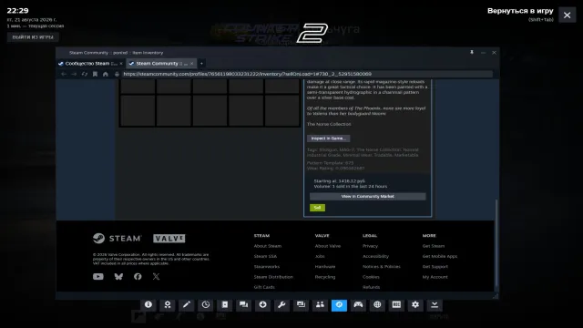Open the downloads arrow icon in overlay toolbar
Viewport: 583px width, 328px height.
click(263, 305)
